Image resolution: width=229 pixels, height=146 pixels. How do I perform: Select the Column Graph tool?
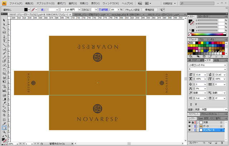tap(4, 91)
